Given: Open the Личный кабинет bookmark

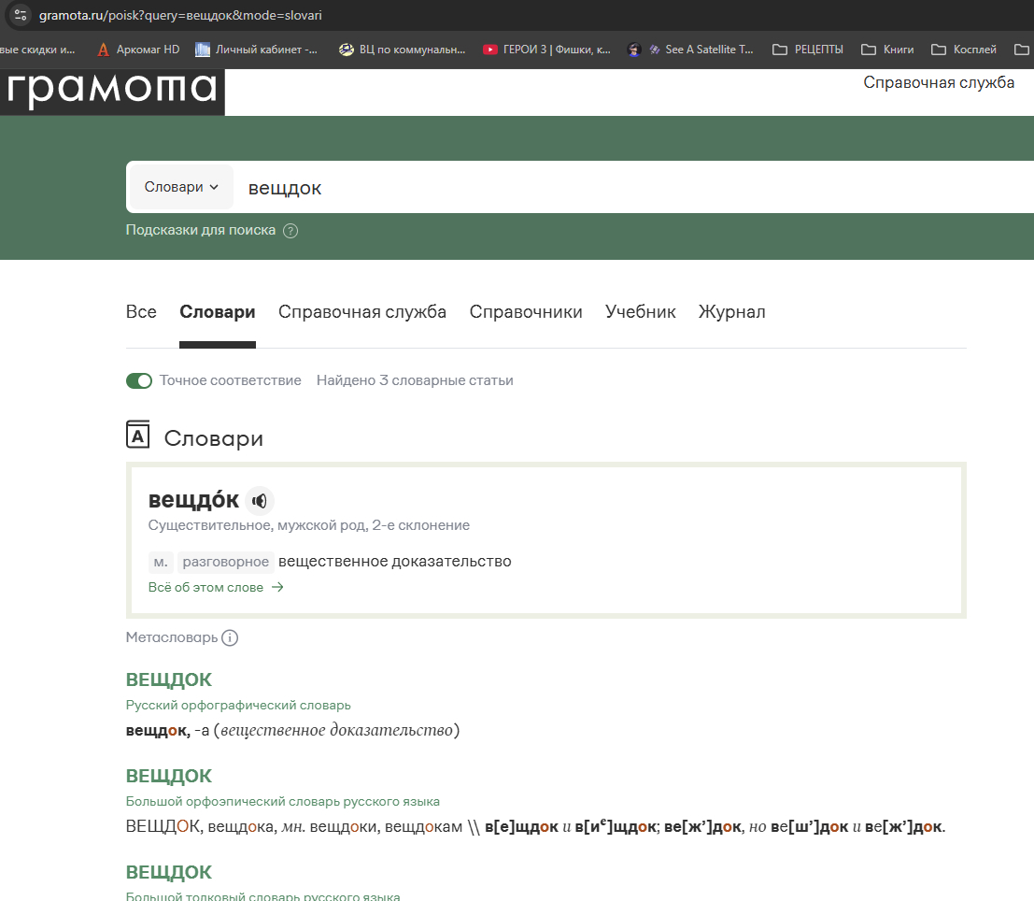Looking at the screenshot, I should [x=257, y=50].
